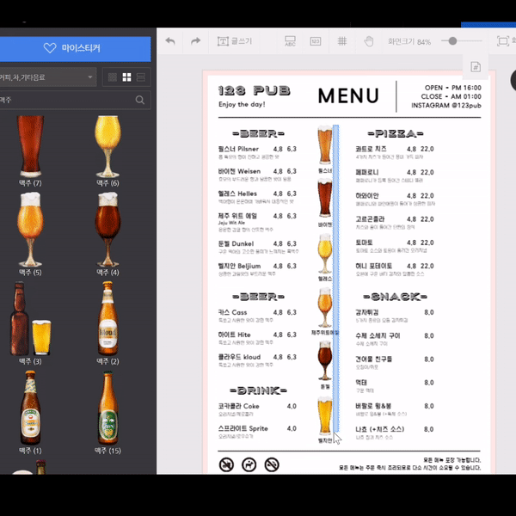516x516 pixels.
Task: Select the 맥주 (1) sticker
Action: pyautogui.click(x=30, y=408)
